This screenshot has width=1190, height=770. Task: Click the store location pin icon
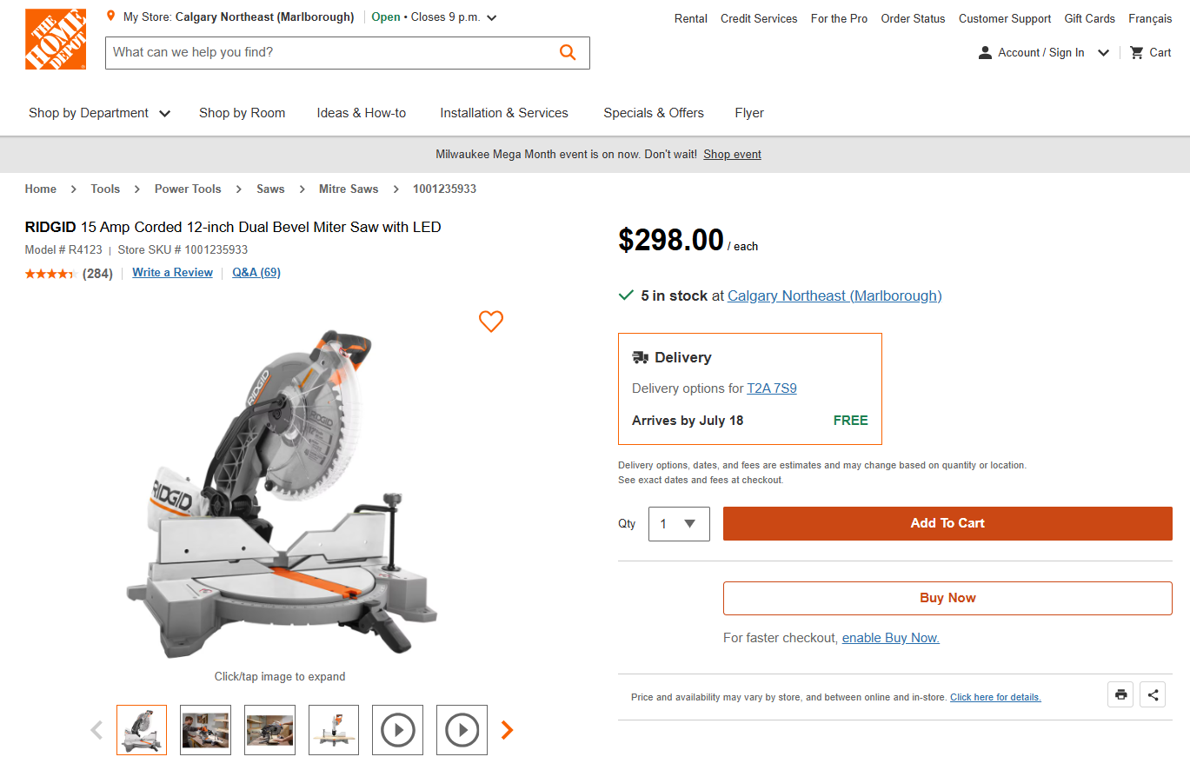coord(110,17)
